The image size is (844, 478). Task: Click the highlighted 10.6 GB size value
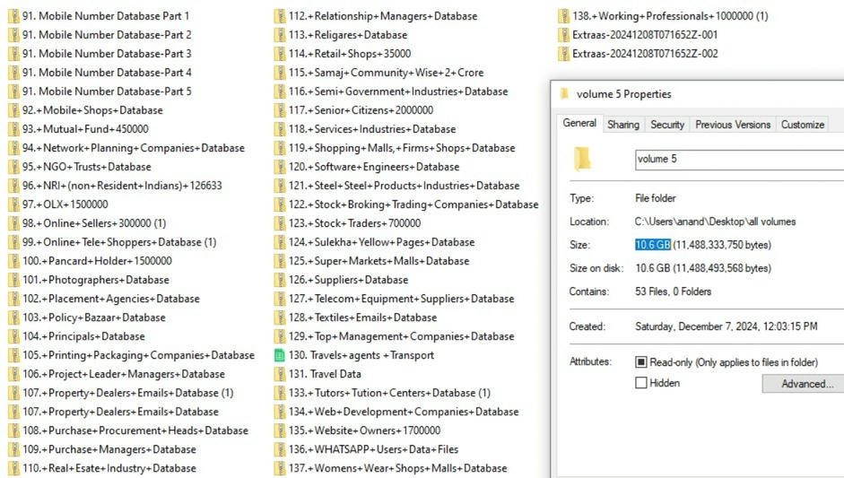click(652, 245)
